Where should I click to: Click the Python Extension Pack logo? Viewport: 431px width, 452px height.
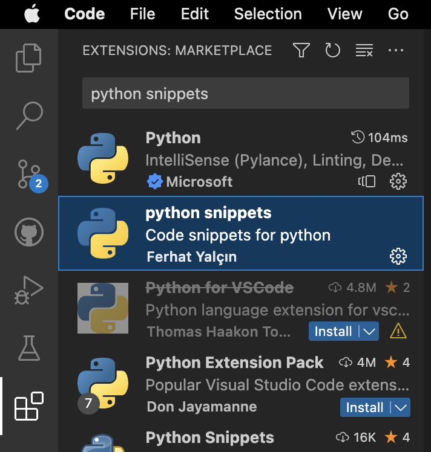pos(103,383)
